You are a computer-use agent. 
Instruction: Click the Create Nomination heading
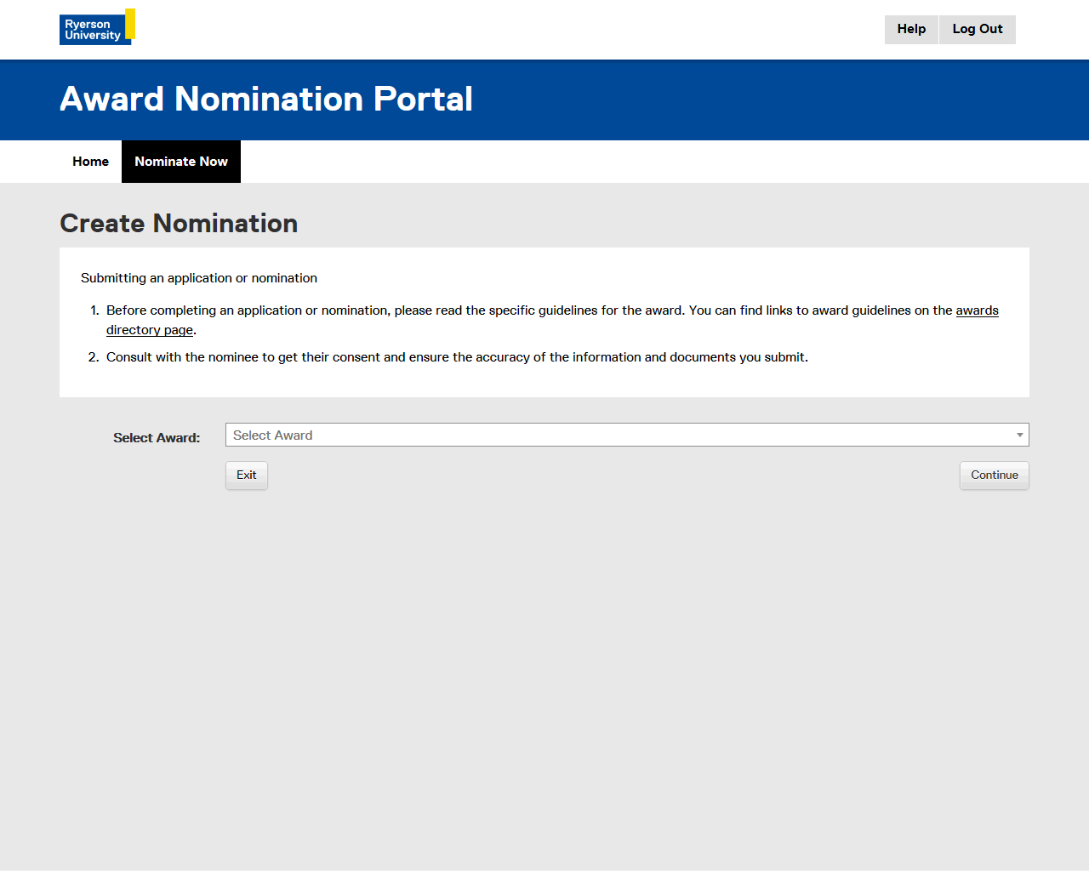click(179, 224)
